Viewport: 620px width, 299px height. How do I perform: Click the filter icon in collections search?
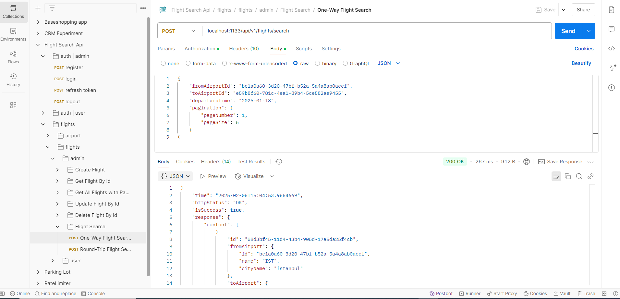52,8
